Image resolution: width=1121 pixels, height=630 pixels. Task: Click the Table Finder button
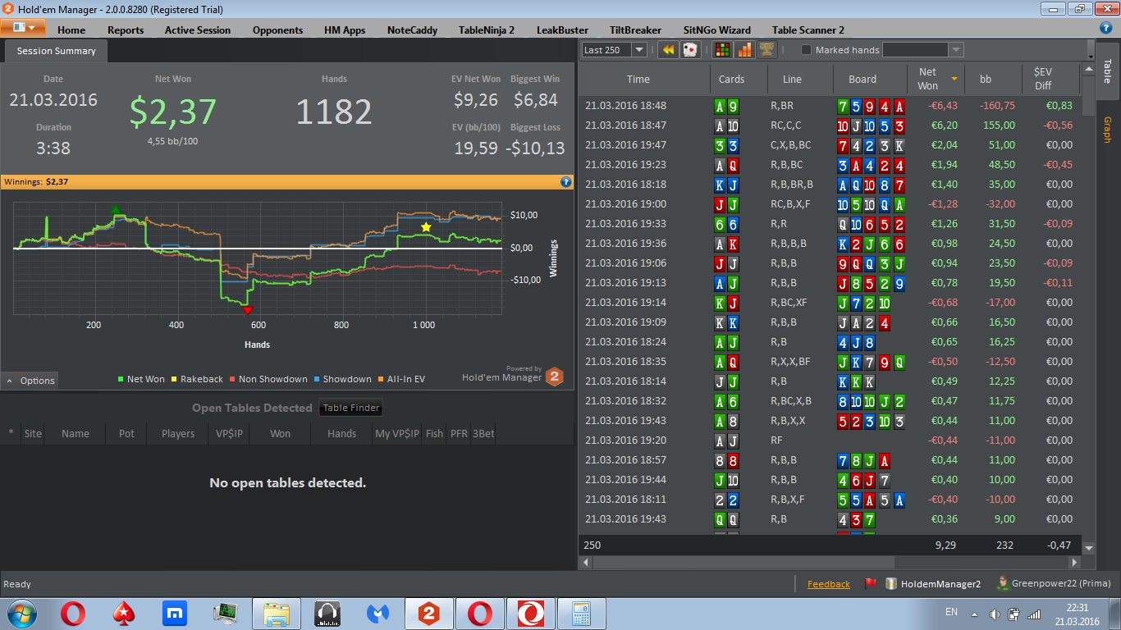coord(351,408)
